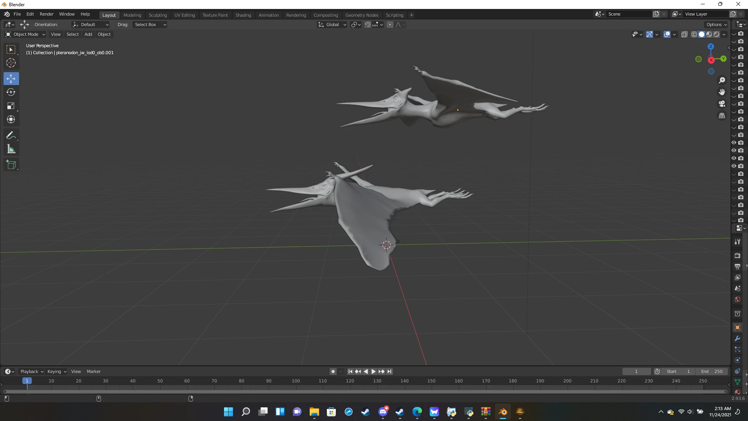Image resolution: width=748 pixels, height=421 pixels.
Task: Select the Measure tool
Action: (11, 149)
